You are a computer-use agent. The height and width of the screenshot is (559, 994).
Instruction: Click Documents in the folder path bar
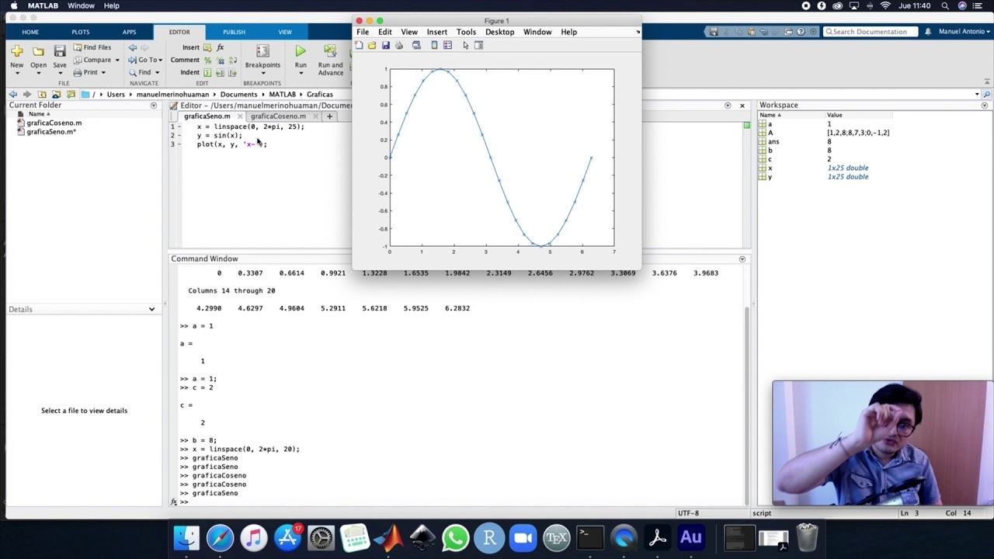[238, 95]
